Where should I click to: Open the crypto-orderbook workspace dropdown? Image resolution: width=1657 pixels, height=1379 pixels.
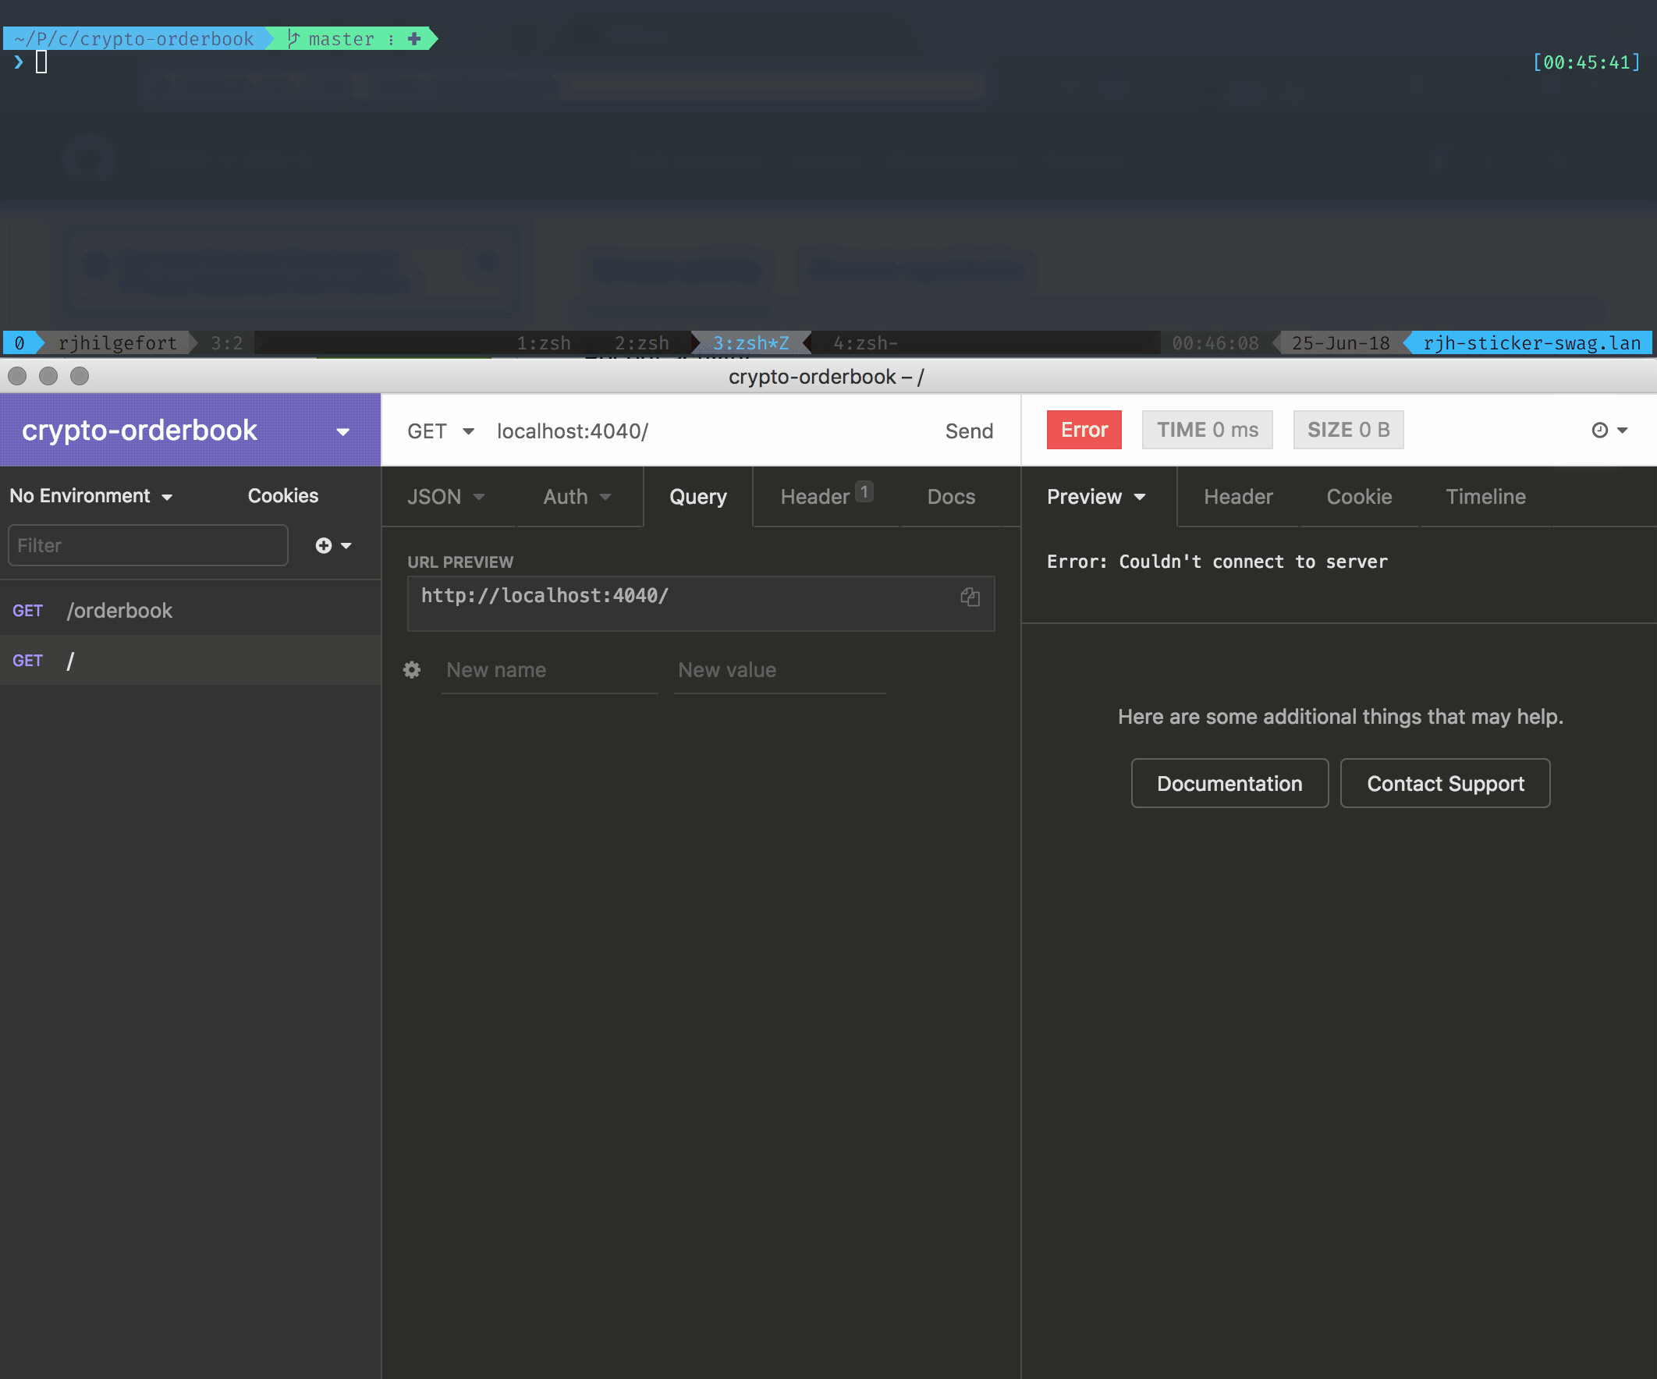342,431
